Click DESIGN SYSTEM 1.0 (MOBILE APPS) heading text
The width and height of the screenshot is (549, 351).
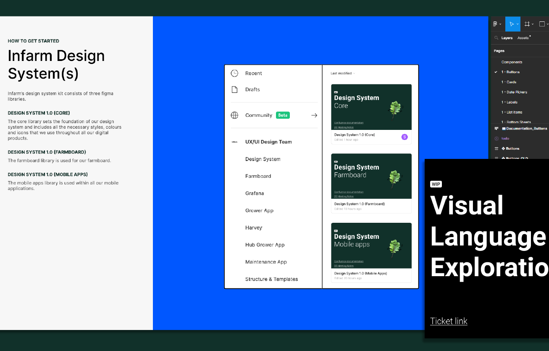click(x=47, y=174)
